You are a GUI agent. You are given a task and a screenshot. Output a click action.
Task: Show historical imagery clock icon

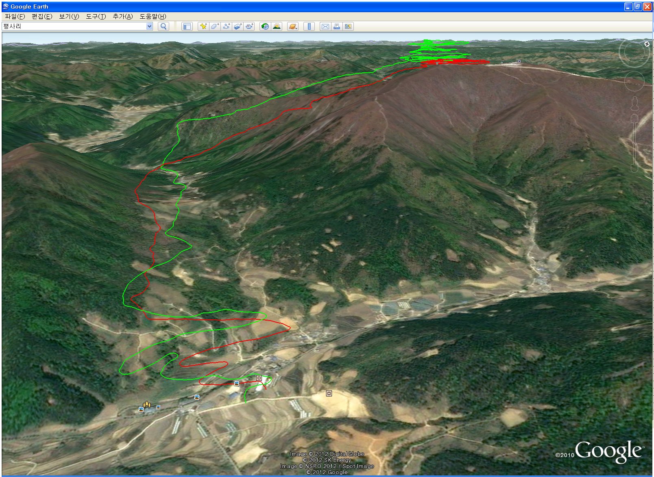265,26
